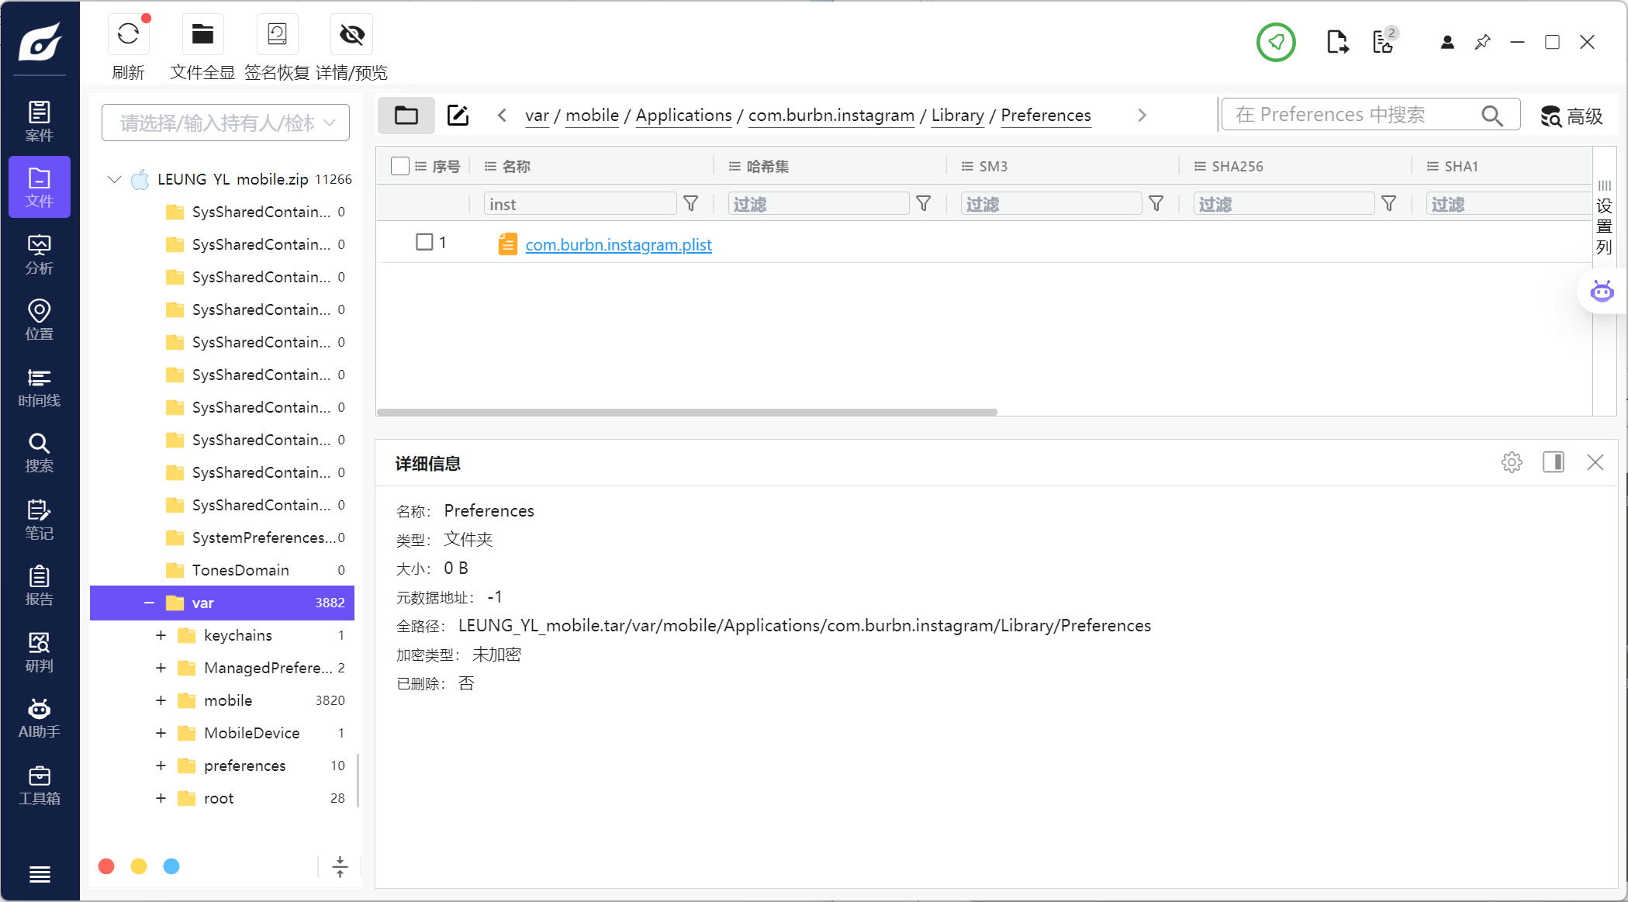1628x902 pixels.
Task: Click the 签名恢复 signature recovery icon
Action: point(277,35)
